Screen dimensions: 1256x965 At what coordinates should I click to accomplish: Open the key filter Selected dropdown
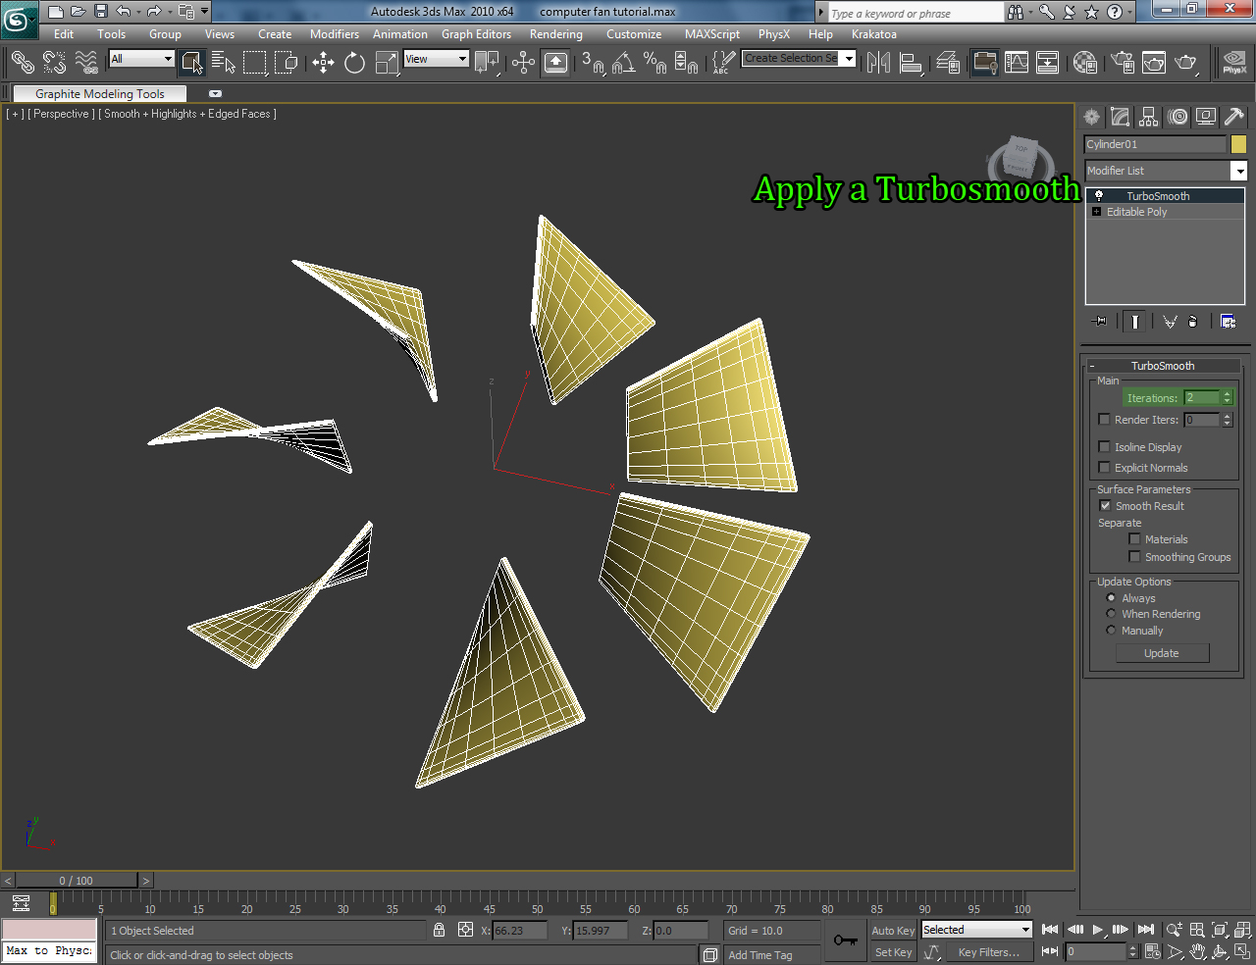click(976, 930)
